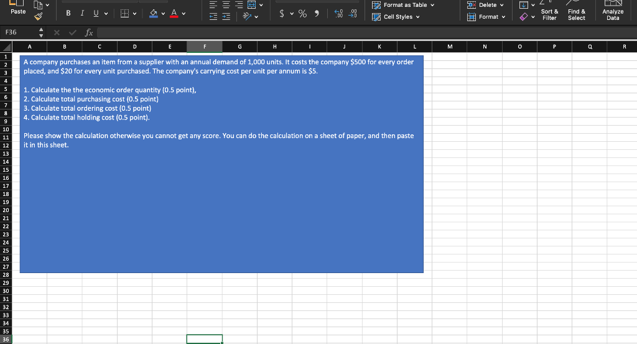The image size is (637, 344).
Task: Open the Fill Color dropdown arrow
Action: pyautogui.click(x=163, y=14)
